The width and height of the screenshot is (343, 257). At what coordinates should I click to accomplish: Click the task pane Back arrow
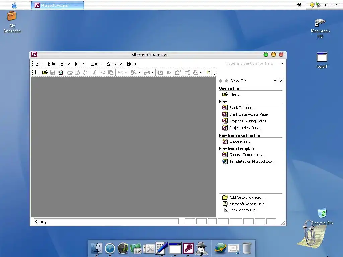pyautogui.click(x=220, y=81)
